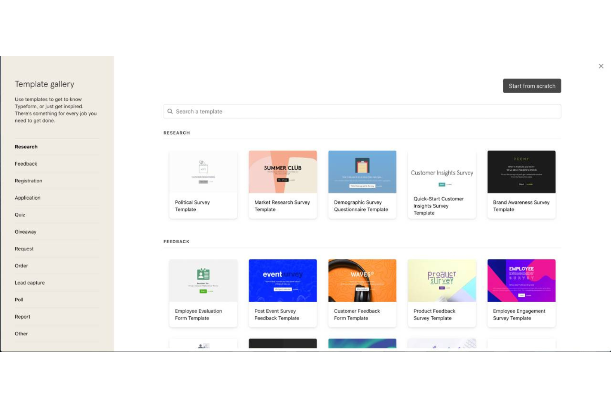Screen dimensions: 611x408
Task: Open the Customer Insights Survey thumbnail
Action: (x=442, y=172)
